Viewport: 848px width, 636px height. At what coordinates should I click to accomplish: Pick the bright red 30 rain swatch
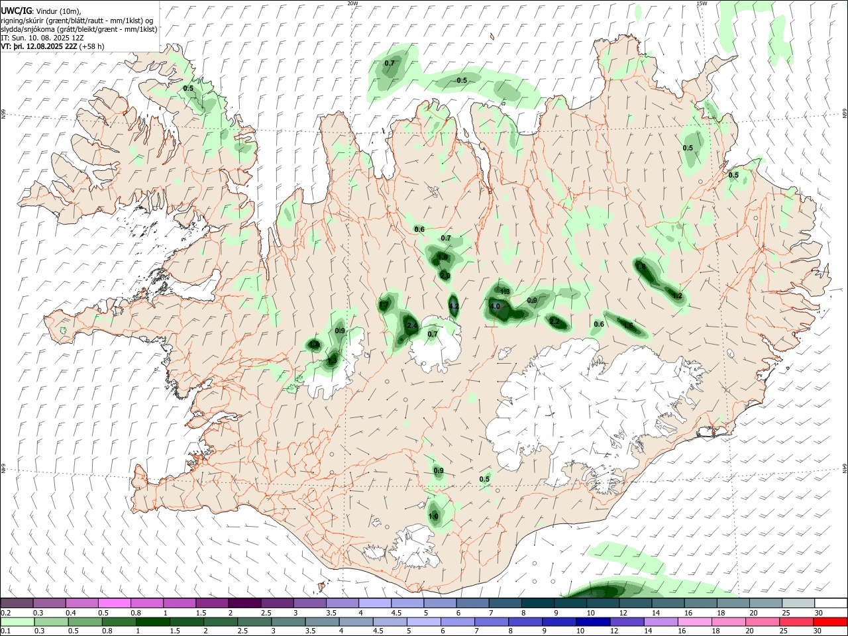pyautogui.click(x=830, y=621)
